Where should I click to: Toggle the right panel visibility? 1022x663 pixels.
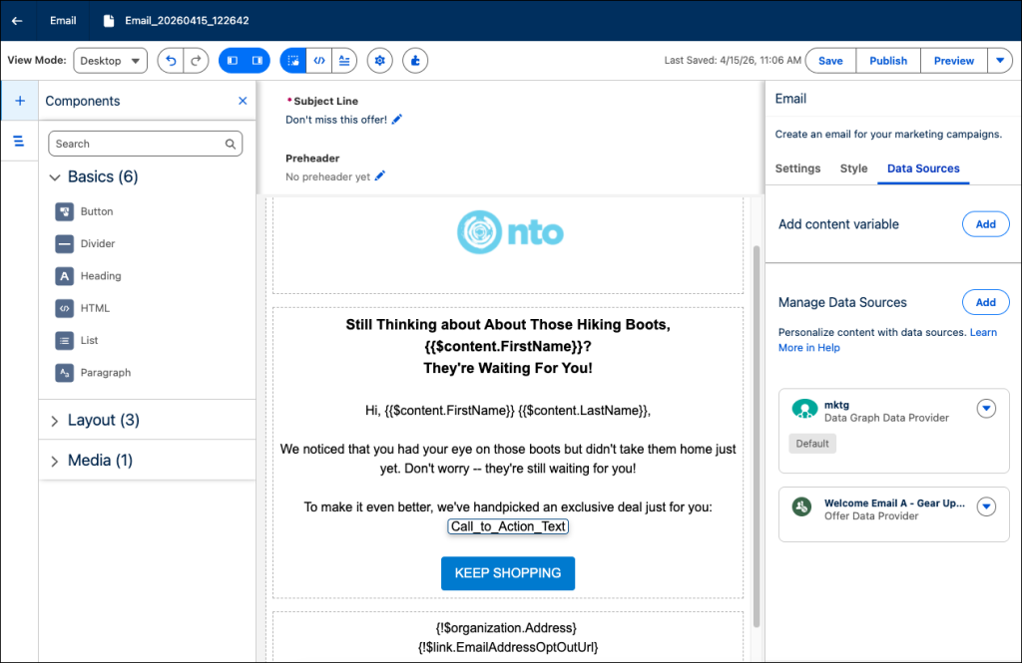tap(257, 61)
